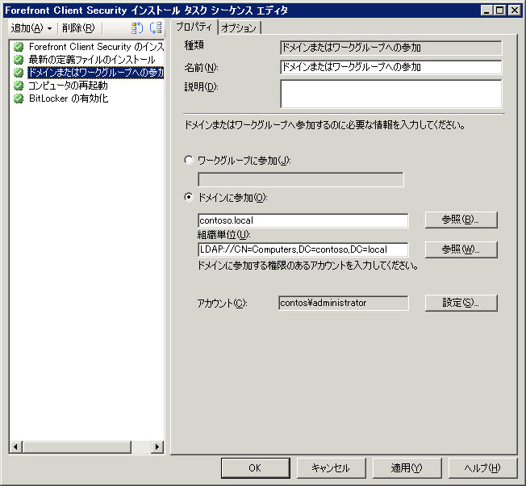Click green check icon beside ドメインまたはワークグループへの参加 step

pyautogui.click(x=19, y=73)
